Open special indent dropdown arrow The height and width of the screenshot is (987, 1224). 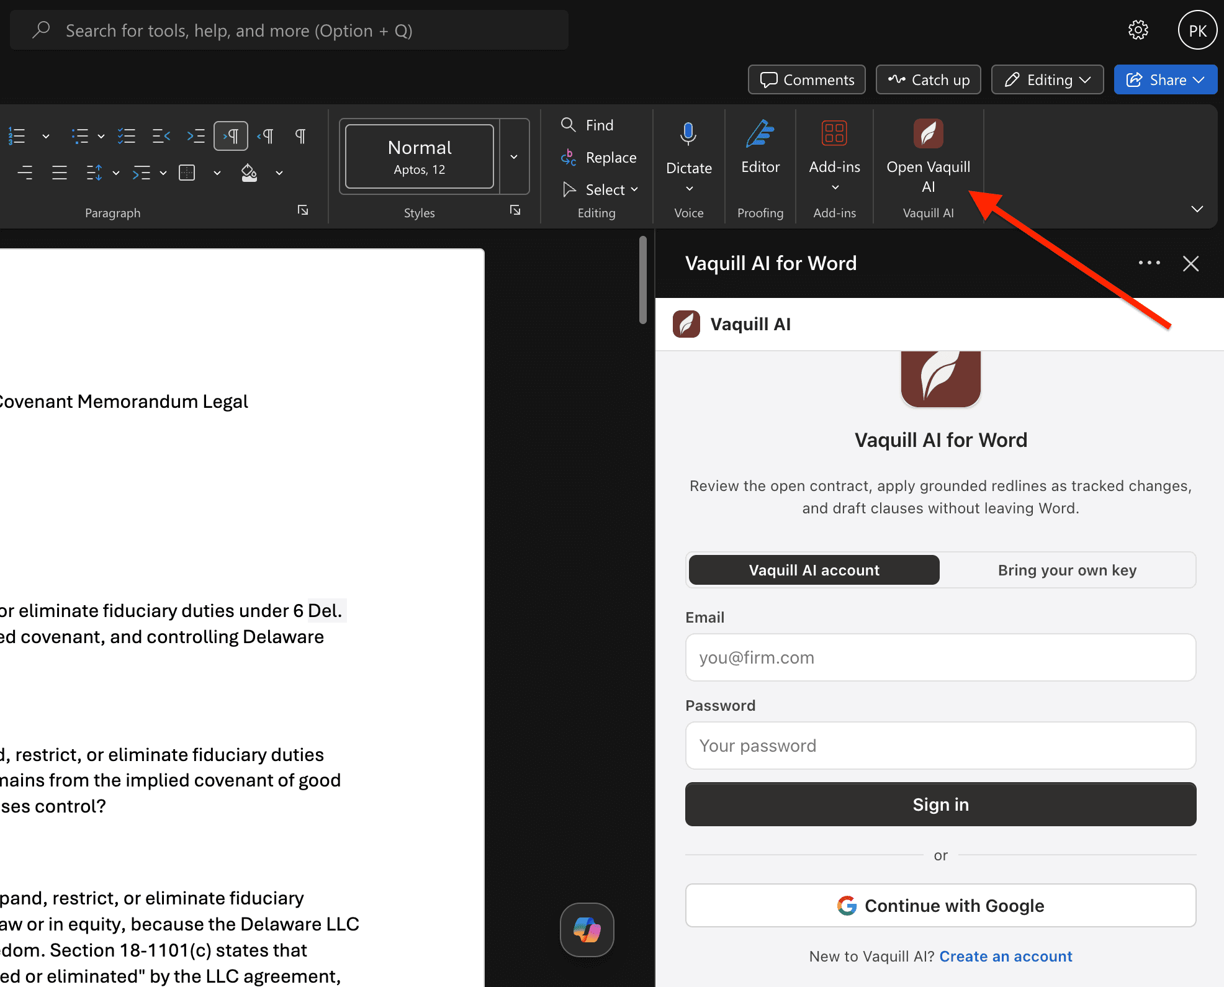[163, 173]
